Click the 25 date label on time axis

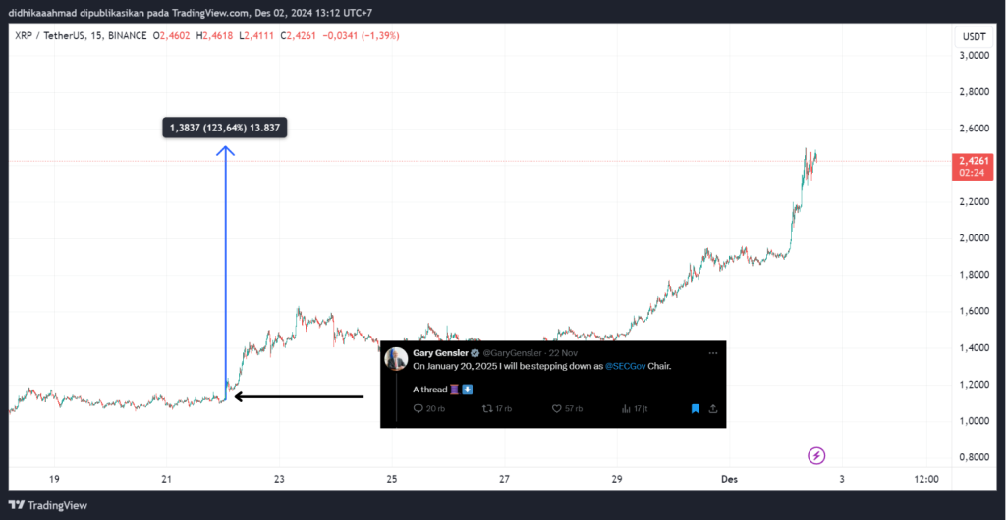coord(392,479)
